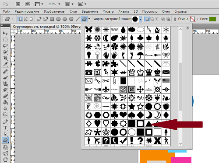Open the Screen Mode dropdown
This screenshot has height=163, width=219.
(85, 4)
